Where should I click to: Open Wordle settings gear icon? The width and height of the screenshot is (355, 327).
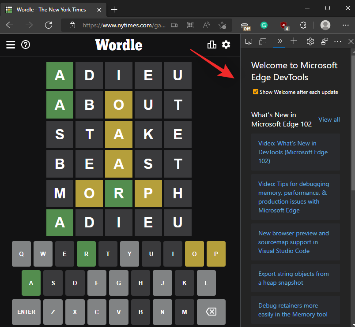(226, 45)
